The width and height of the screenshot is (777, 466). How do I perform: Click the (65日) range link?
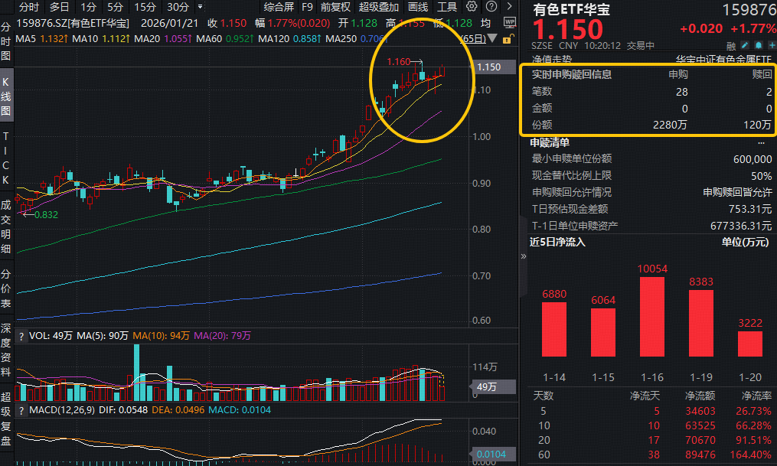[x=474, y=38]
